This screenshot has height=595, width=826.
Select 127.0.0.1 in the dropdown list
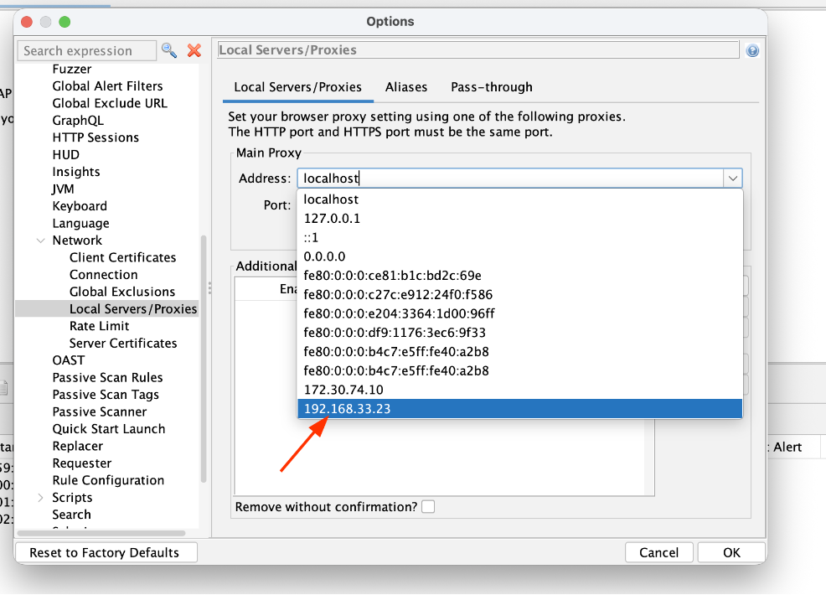(x=520, y=218)
